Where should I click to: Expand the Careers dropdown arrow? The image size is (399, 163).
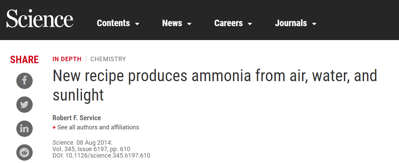pyautogui.click(x=250, y=24)
